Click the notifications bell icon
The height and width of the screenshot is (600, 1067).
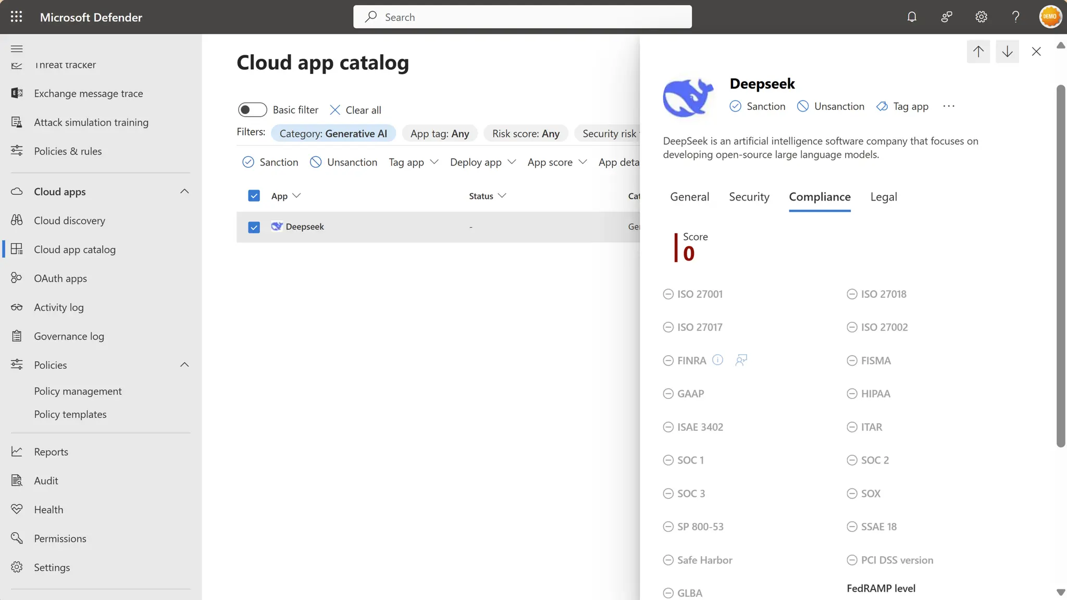pyautogui.click(x=912, y=17)
